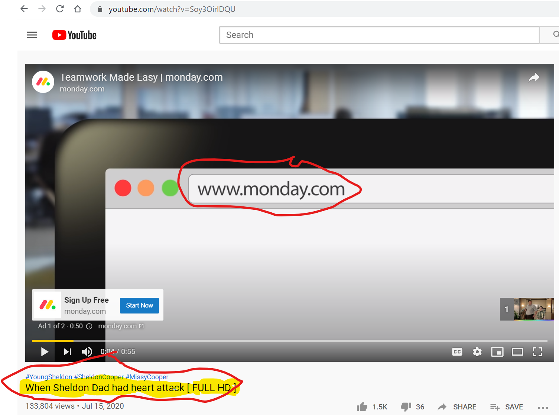This screenshot has width=559, height=415.
Task: Like the video with thumbs up
Action: coord(362,407)
